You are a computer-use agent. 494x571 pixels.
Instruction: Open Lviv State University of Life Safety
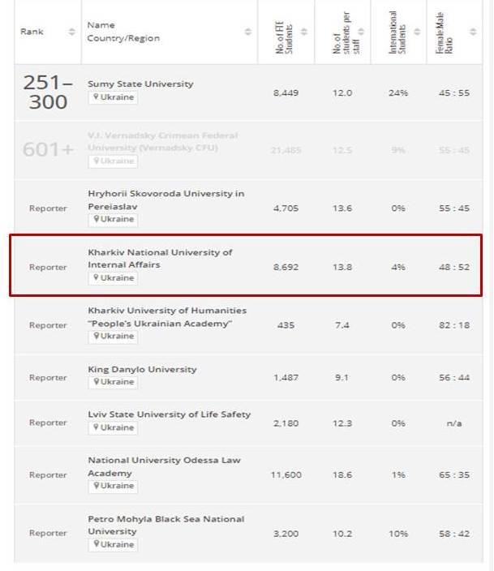[170, 414]
